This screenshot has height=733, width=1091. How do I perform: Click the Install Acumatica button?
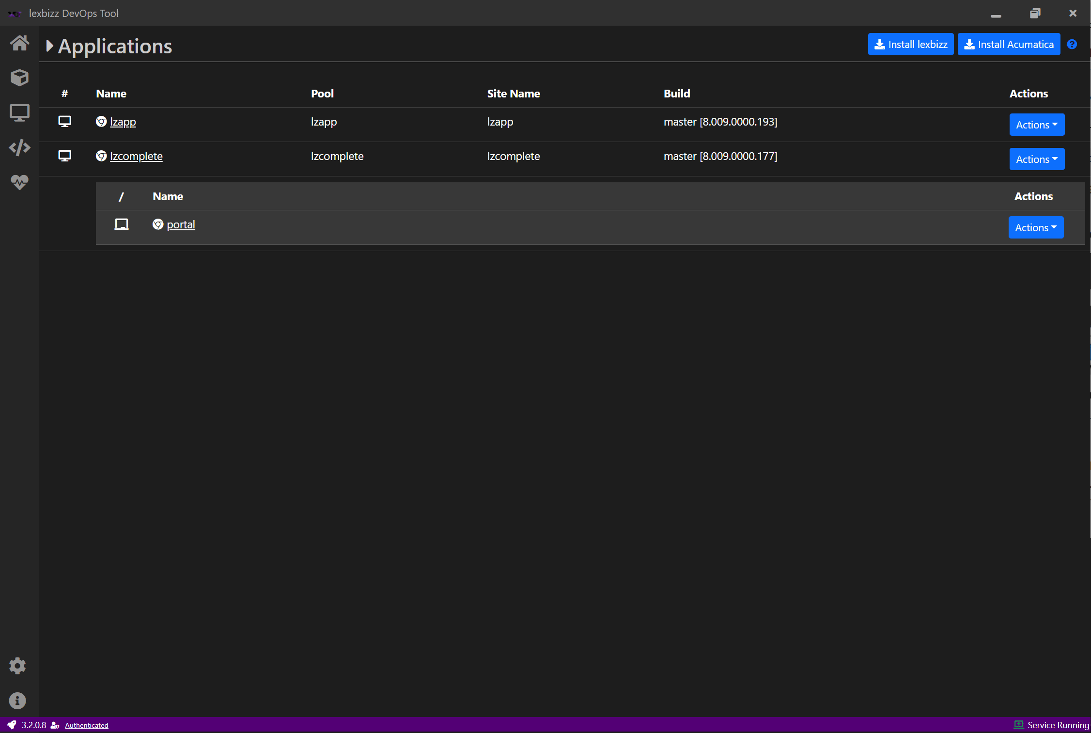pyautogui.click(x=1009, y=45)
